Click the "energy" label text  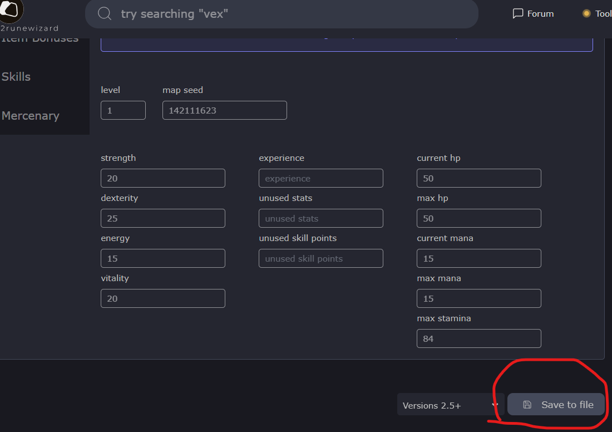(115, 238)
